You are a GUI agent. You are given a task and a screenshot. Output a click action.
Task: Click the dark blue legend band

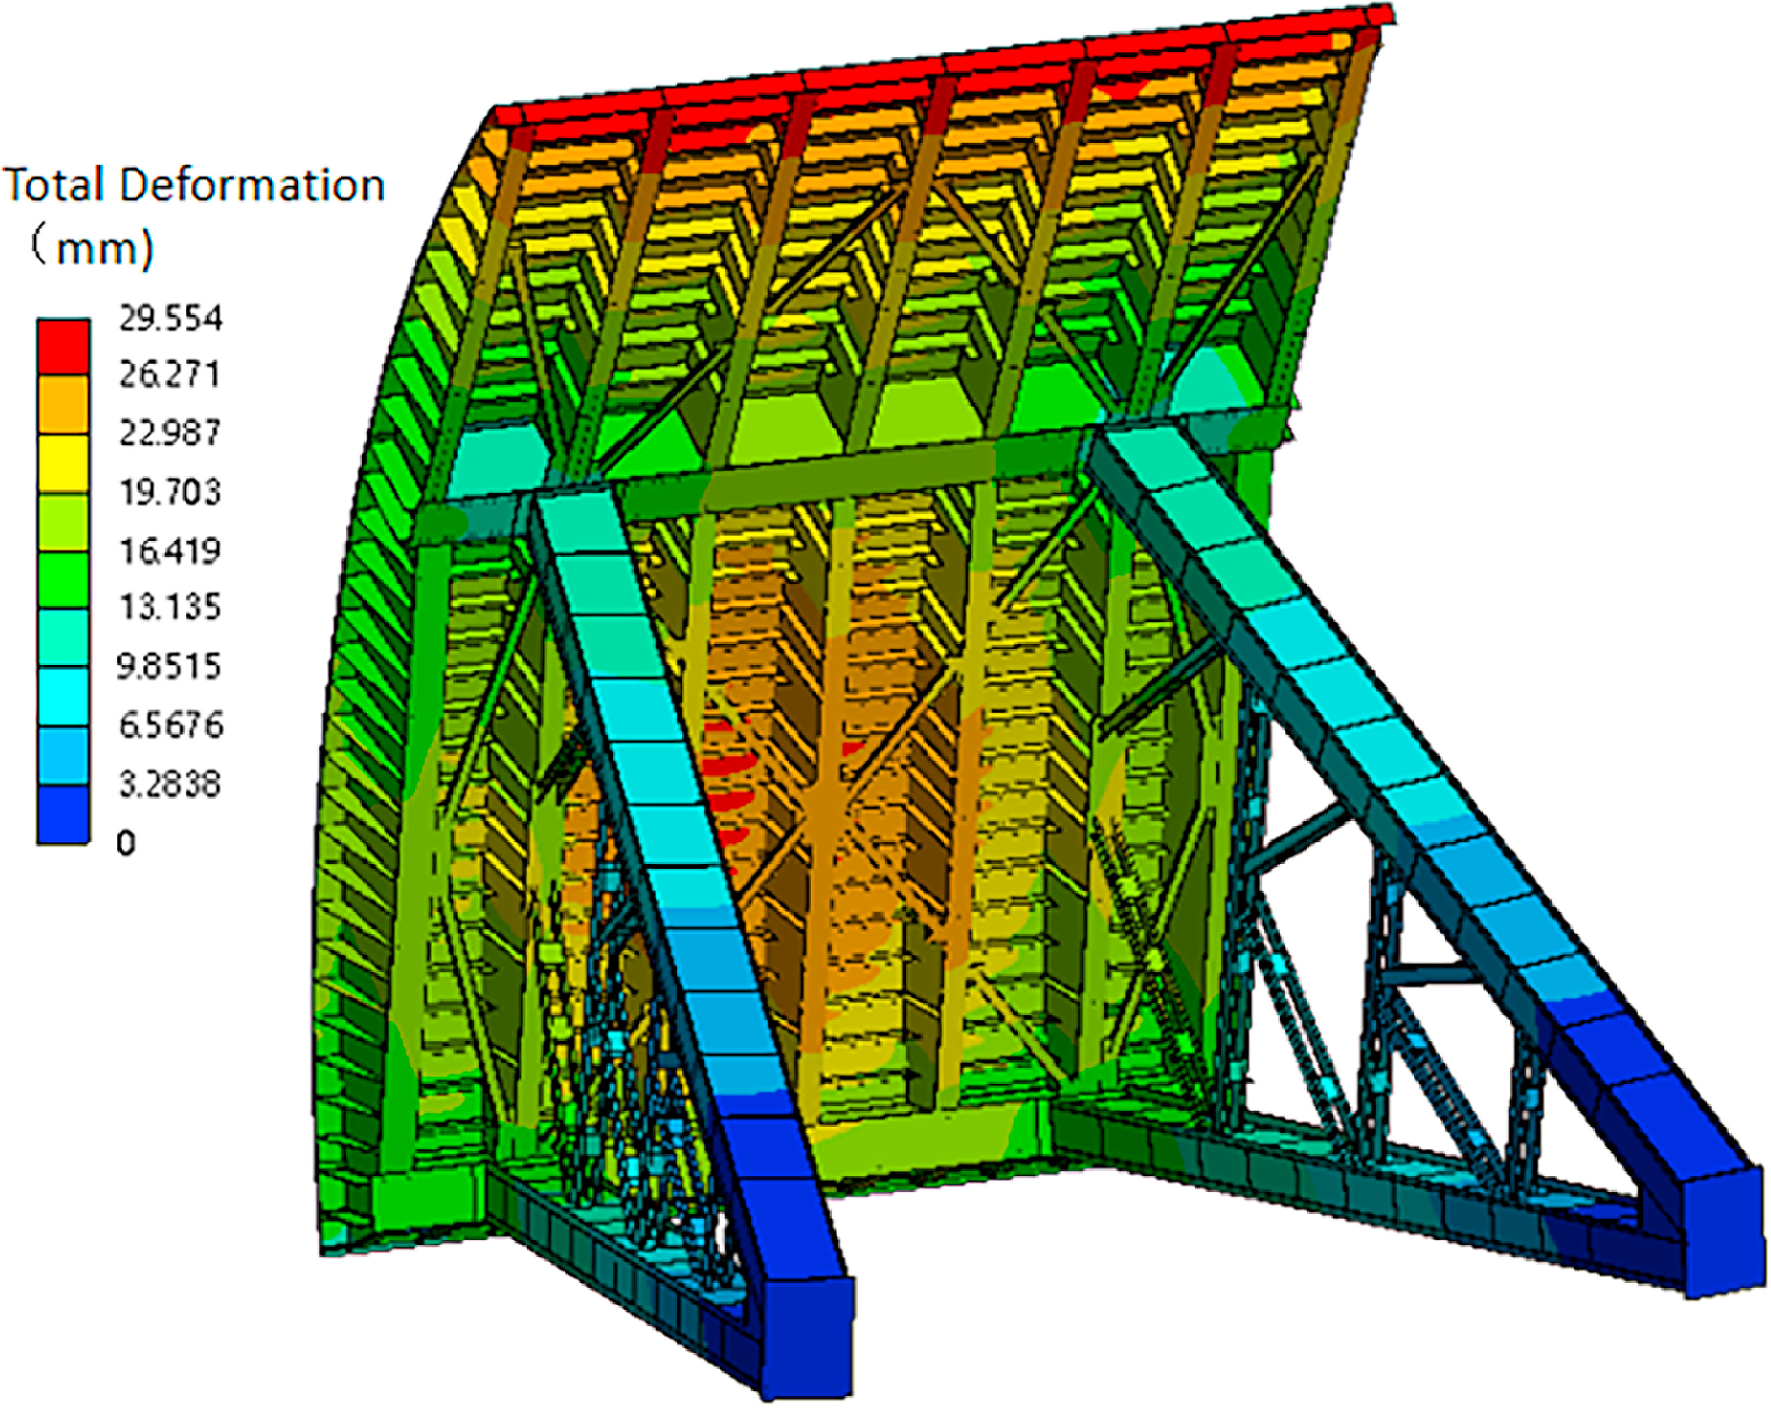click(63, 814)
